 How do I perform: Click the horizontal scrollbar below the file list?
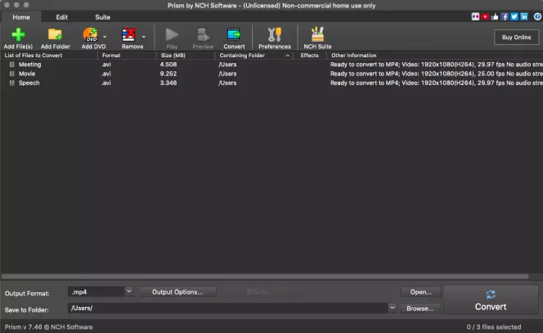[x=265, y=277]
